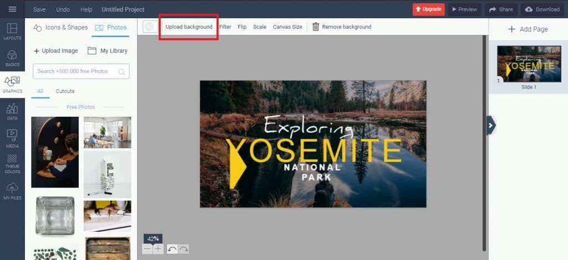Open the hamburger main menu
Image resolution: width=568 pixels, height=260 pixels.
[x=12, y=9]
